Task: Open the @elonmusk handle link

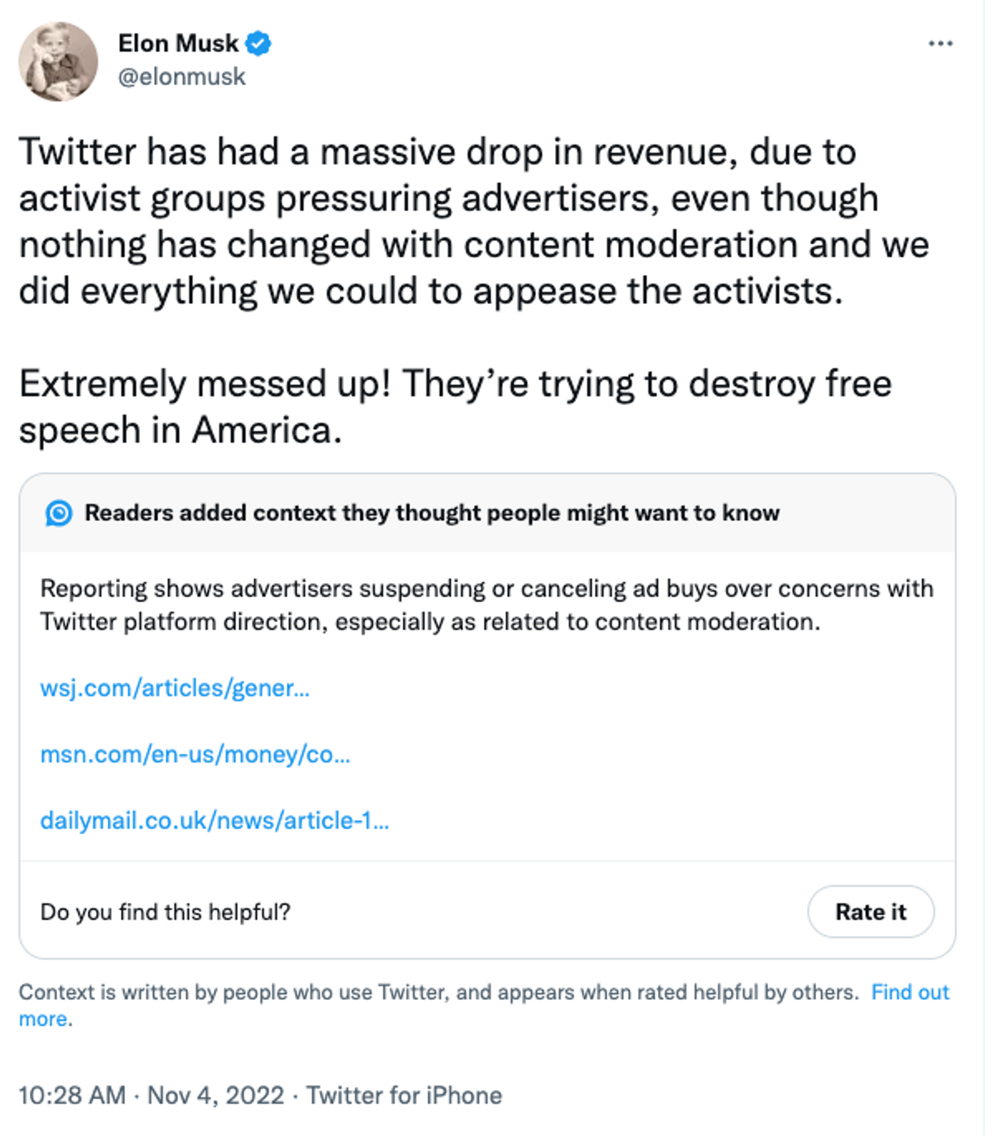Action: click(x=181, y=77)
